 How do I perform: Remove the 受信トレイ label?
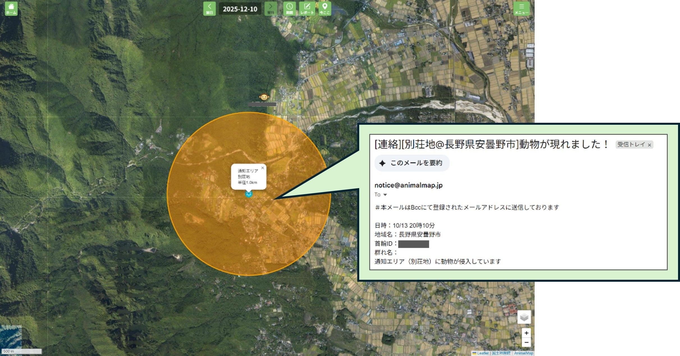649,145
